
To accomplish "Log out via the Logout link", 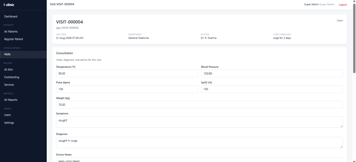I will coord(343,5).
